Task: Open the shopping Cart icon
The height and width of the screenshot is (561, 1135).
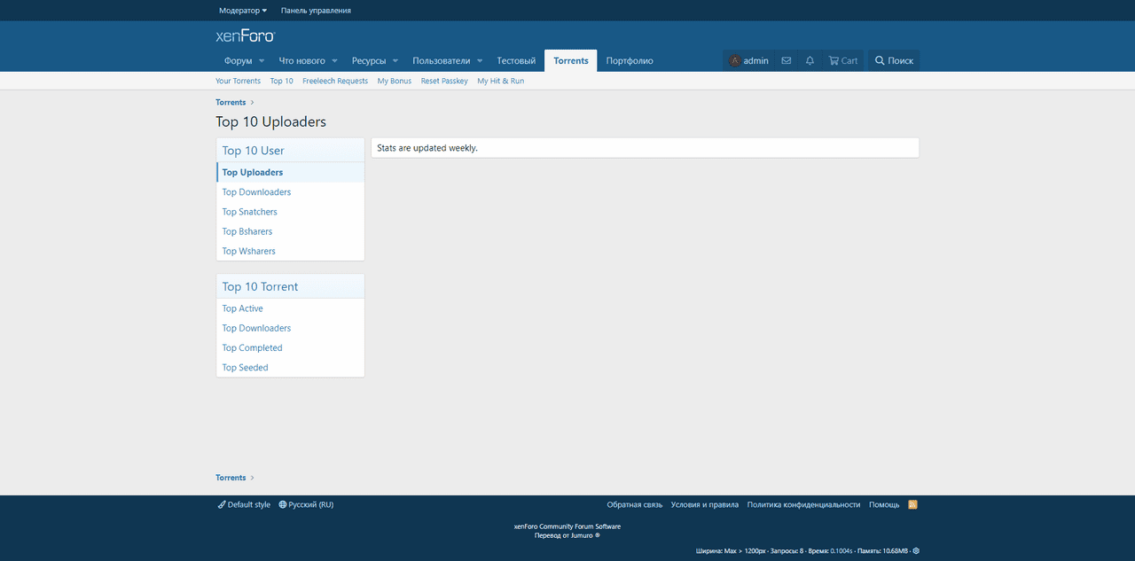Action: pyautogui.click(x=842, y=61)
